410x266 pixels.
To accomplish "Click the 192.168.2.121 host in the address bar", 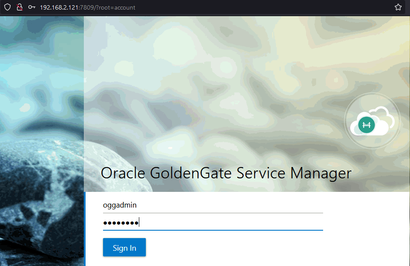I will [x=62, y=7].
